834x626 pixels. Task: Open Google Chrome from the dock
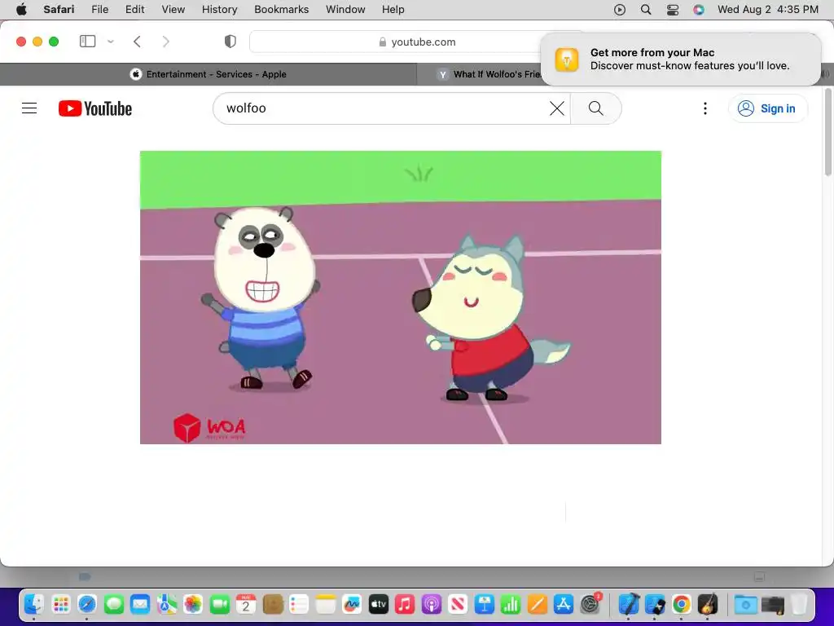click(x=682, y=604)
